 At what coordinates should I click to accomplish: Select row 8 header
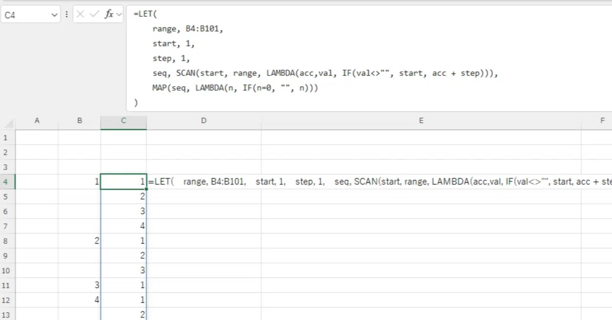[x=8, y=241]
